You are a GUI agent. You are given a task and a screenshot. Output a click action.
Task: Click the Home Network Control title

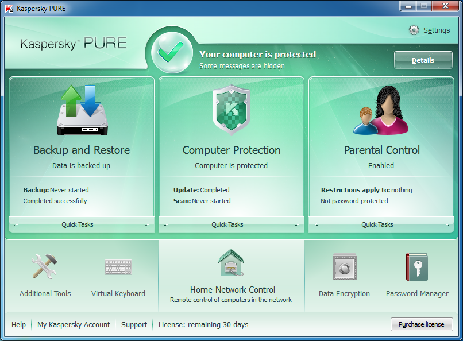(x=233, y=290)
